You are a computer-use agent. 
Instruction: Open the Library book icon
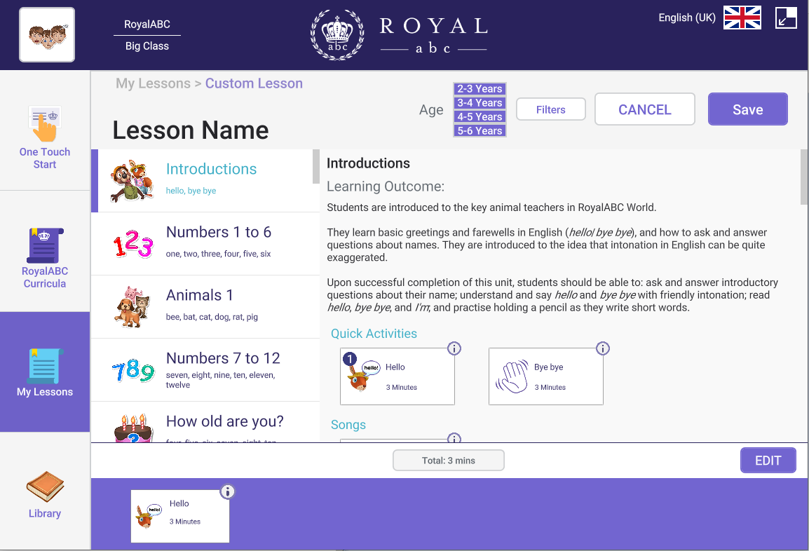(45, 486)
